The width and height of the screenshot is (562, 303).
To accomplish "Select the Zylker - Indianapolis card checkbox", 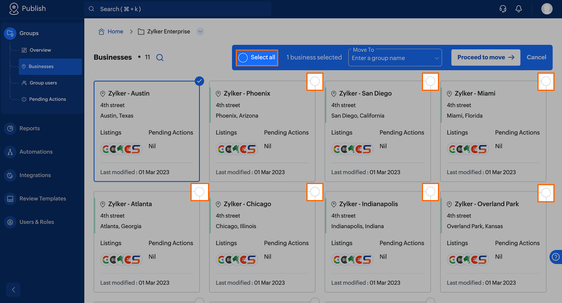I will pos(430,191).
